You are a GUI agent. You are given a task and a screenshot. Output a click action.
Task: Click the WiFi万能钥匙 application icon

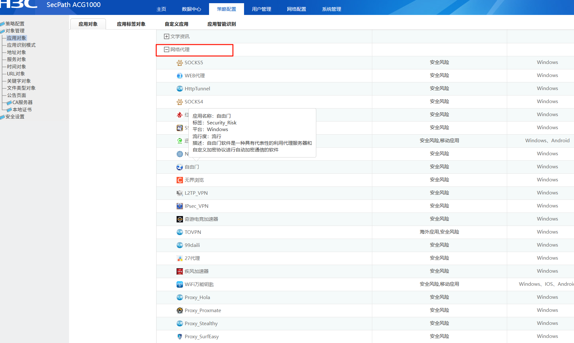tap(179, 284)
